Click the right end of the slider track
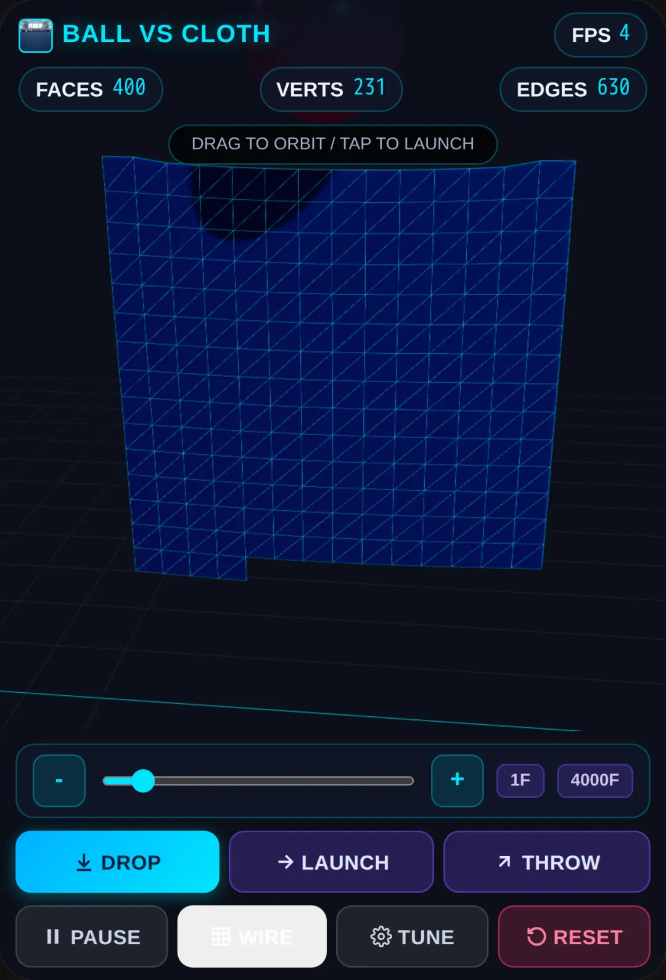Screen dimensions: 666x980 (408, 781)
